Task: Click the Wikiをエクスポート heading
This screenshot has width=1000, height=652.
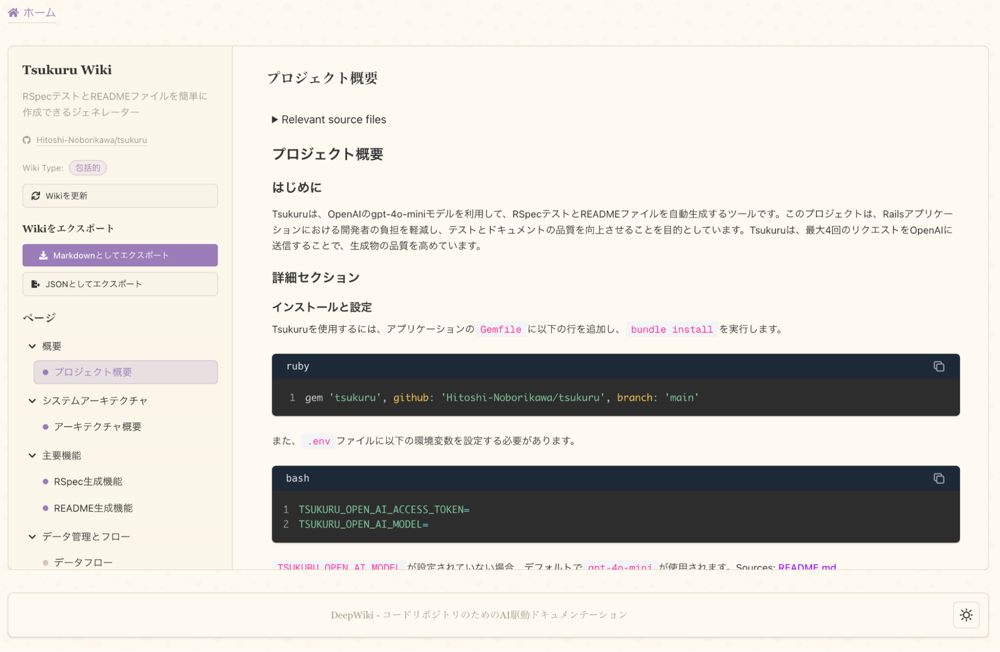Action: (x=68, y=228)
